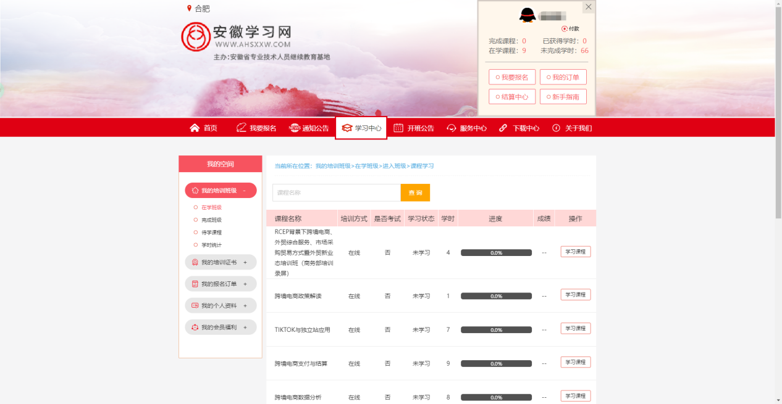Image resolution: width=782 pixels, height=404 pixels.
Task: Select 在学班级 in the sidebar
Action: (x=211, y=208)
